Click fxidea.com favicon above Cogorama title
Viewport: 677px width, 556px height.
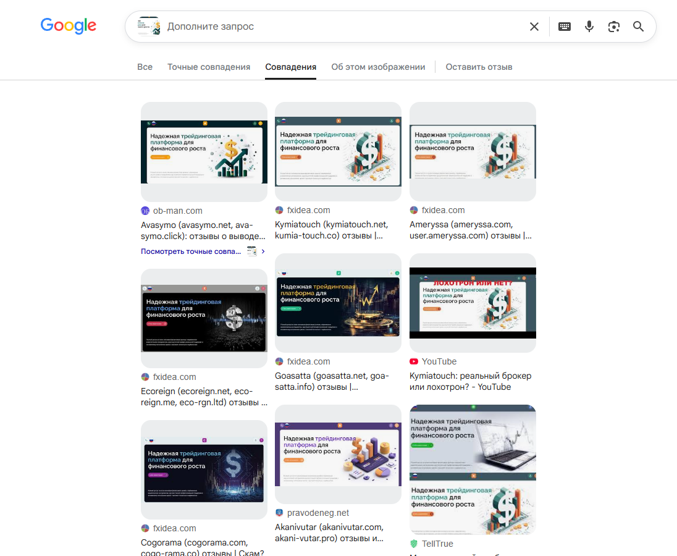[x=145, y=528]
